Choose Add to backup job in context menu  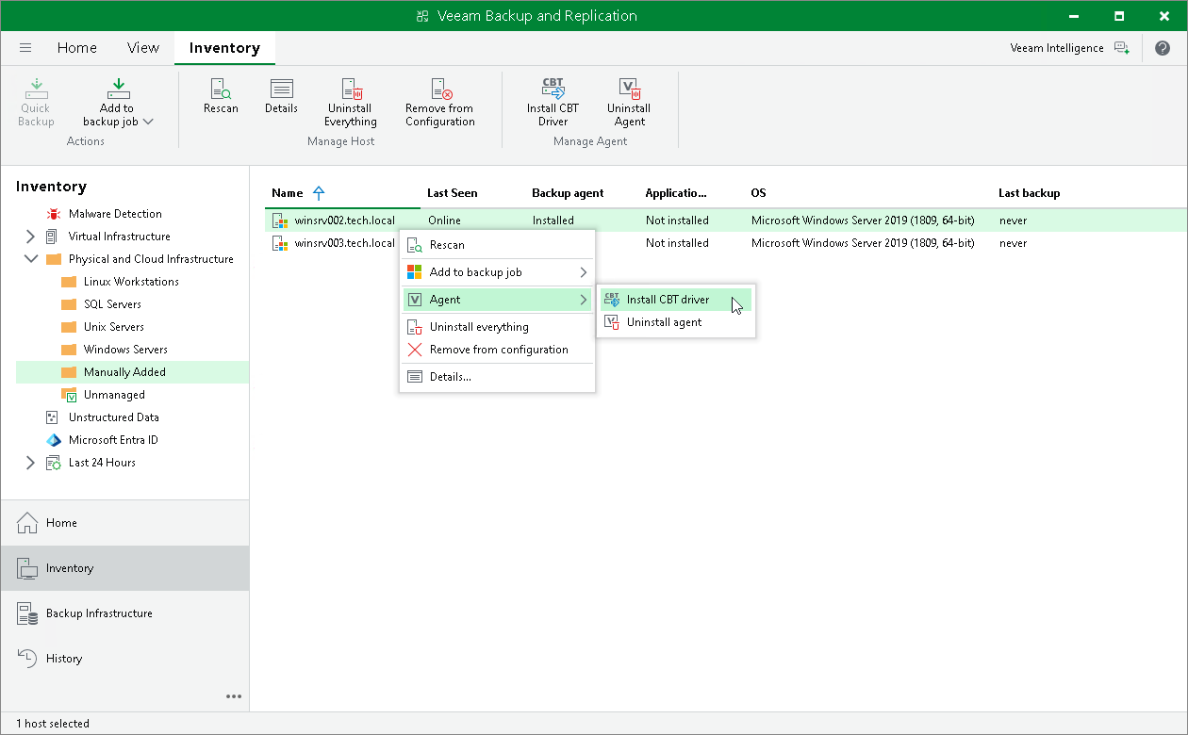coord(498,272)
